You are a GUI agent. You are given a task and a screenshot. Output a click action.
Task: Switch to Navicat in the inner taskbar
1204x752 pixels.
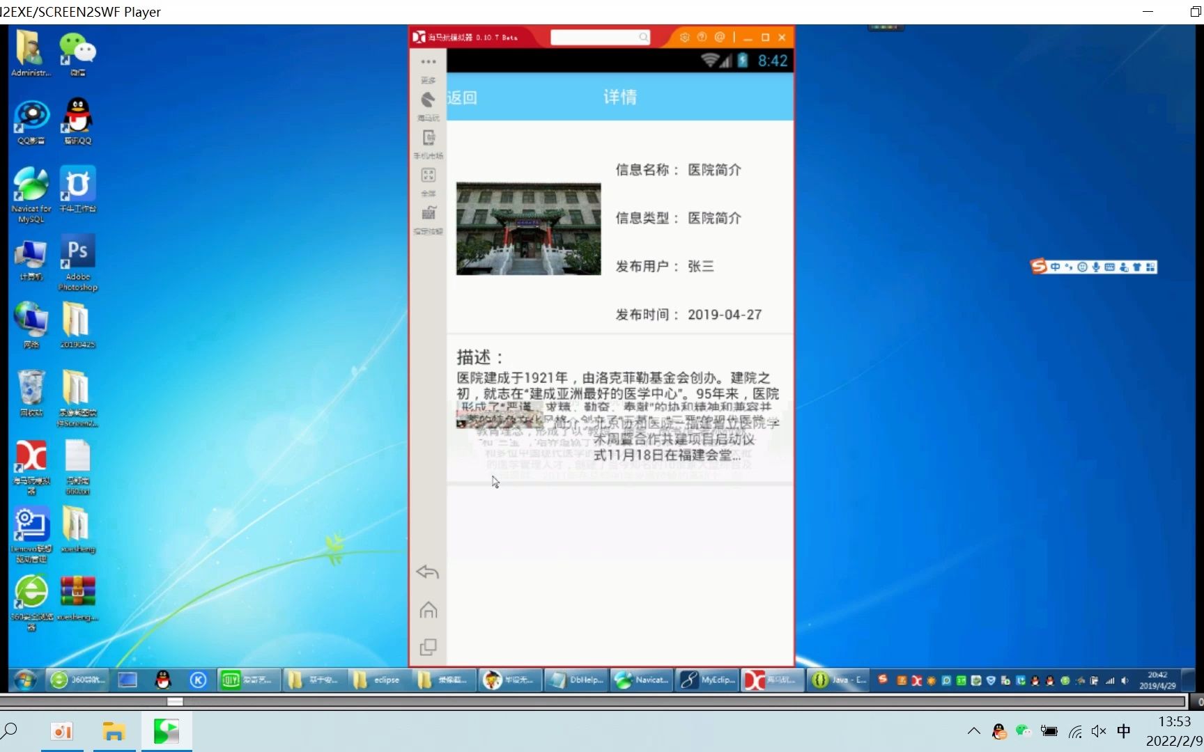point(642,680)
